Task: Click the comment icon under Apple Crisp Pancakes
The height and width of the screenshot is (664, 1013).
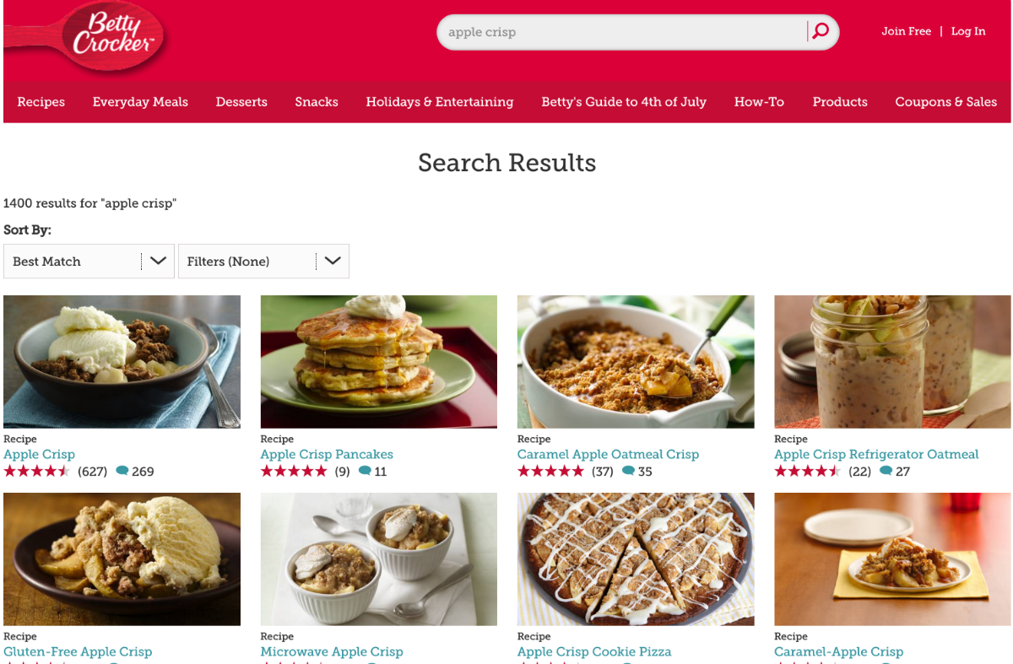Action: 365,471
